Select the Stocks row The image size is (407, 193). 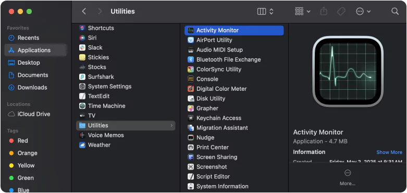[126, 67]
